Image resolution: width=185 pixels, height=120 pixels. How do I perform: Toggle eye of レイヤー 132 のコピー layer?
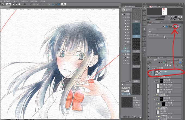pos(149,86)
